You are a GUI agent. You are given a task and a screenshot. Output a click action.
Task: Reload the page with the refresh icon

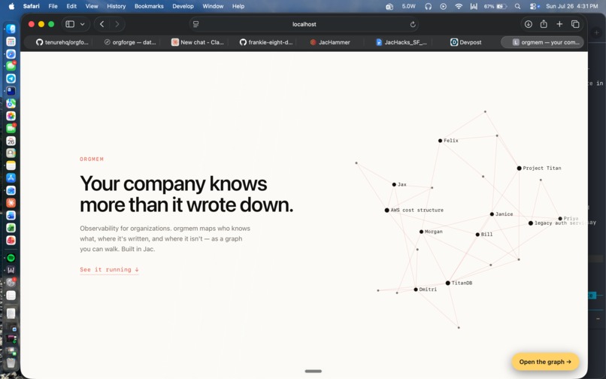pyautogui.click(x=413, y=24)
